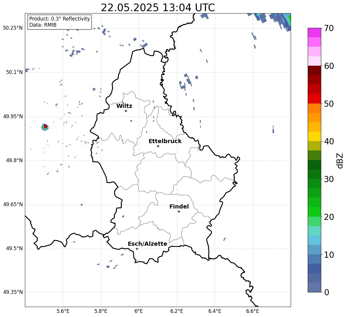Click the dBZ colorbar axis label
347x317 pixels.
(340, 160)
